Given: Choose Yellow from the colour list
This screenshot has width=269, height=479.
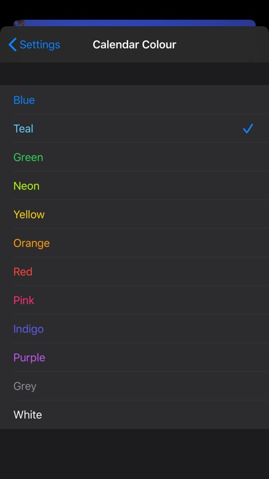Looking at the screenshot, I should click(134, 215).
